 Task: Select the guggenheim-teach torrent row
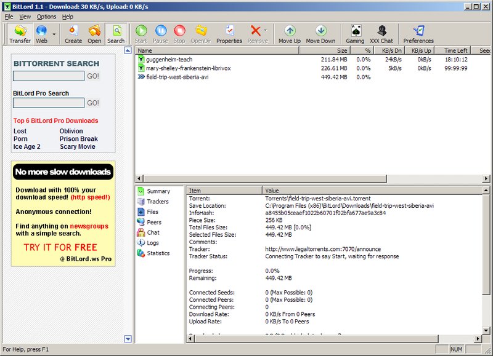pyautogui.click(x=312, y=59)
